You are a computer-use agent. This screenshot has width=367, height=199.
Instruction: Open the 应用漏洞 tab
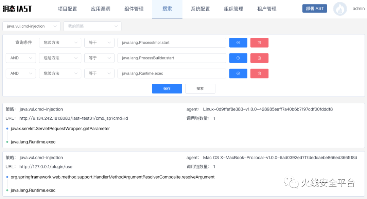[x=101, y=9]
